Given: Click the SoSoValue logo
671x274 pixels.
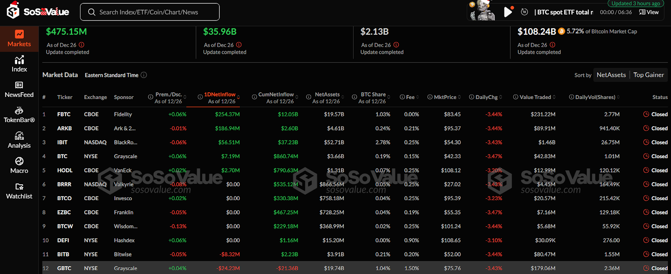Looking at the screenshot, I should click(x=38, y=11).
